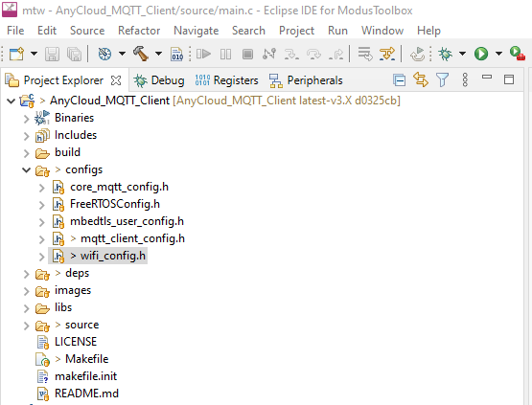
Task: Open the Source menu
Action: 87,31
